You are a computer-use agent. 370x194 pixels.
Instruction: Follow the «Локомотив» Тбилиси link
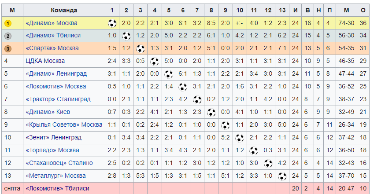click(57, 189)
